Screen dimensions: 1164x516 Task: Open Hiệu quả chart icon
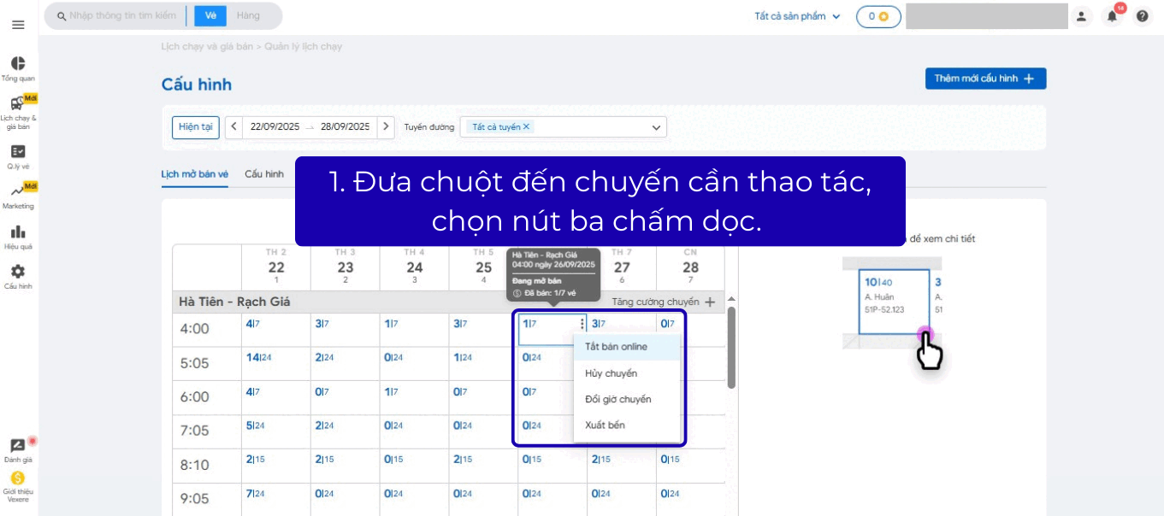pos(18,232)
